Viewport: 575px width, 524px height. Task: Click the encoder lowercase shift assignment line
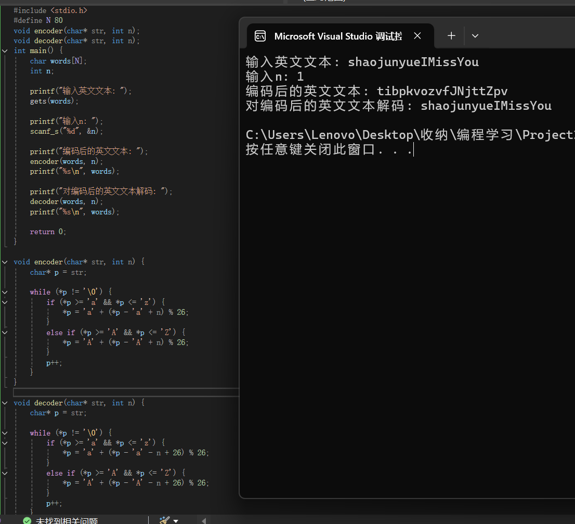125,312
